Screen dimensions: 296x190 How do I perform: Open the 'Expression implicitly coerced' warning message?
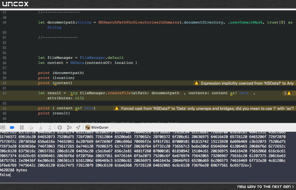point(247,83)
